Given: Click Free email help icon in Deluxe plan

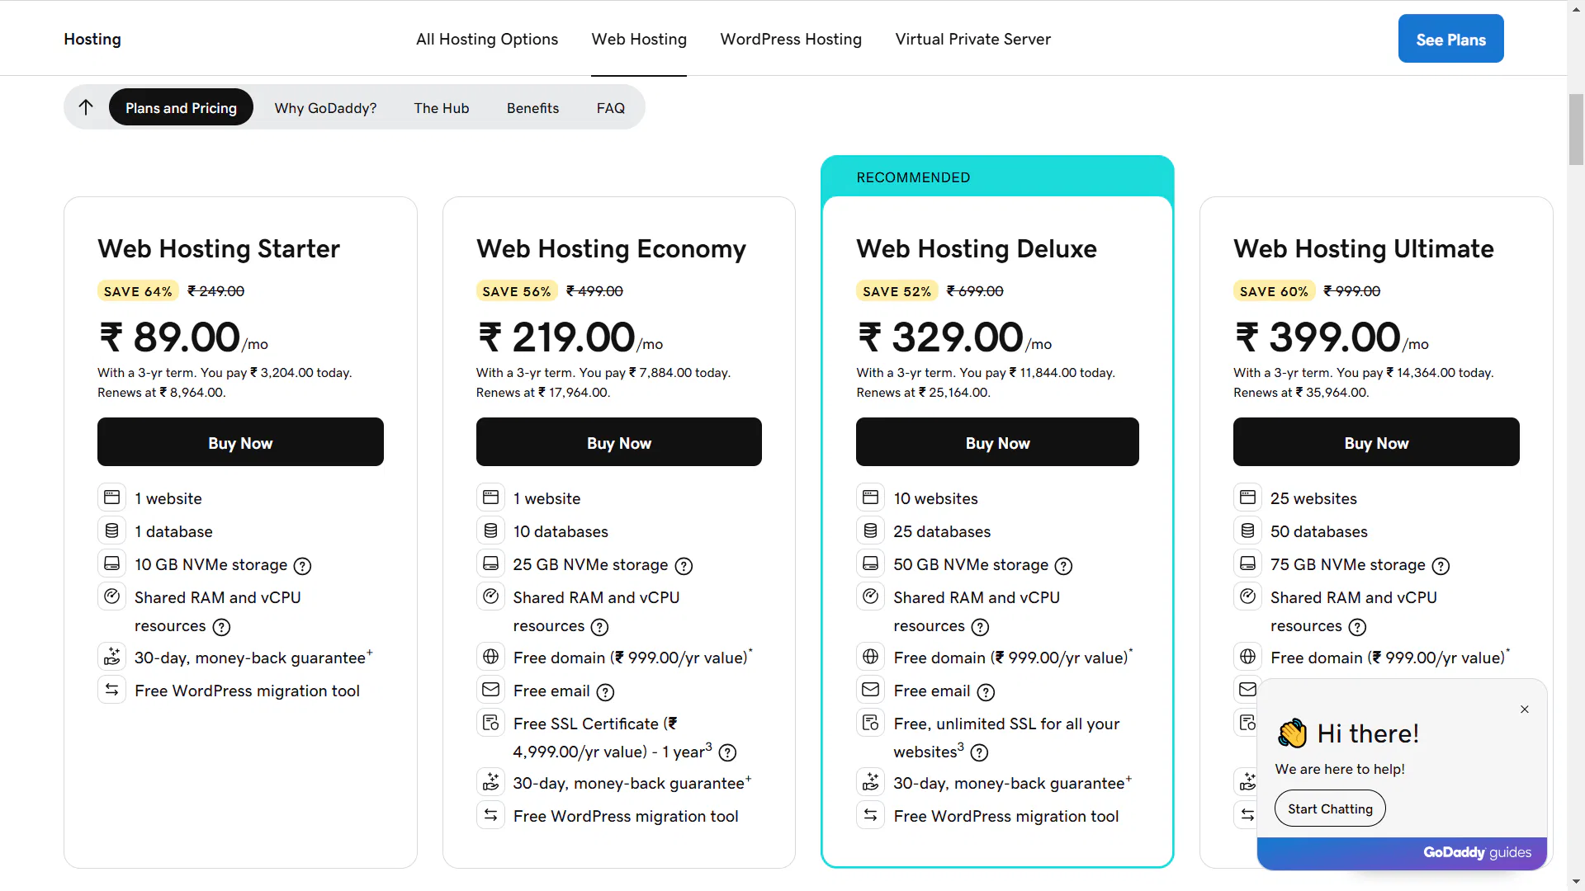Looking at the screenshot, I should [986, 692].
